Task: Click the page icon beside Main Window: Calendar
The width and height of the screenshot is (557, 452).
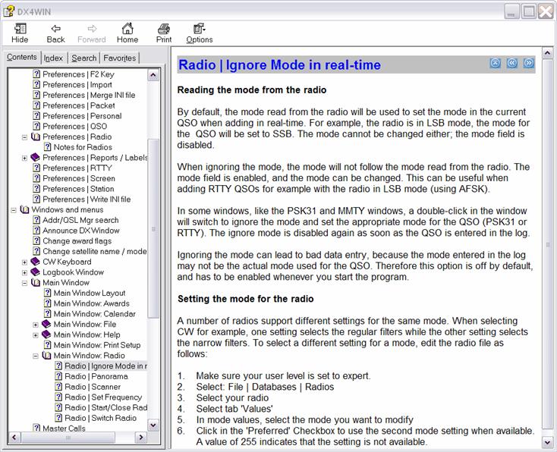Action: coord(47,314)
